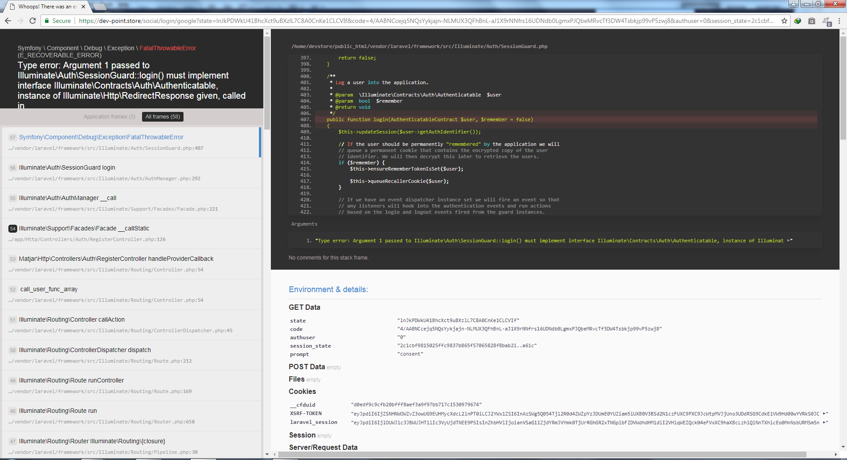Select the All frames (58) tab
This screenshot has width=847, height=460.
(x=163, y=117)
